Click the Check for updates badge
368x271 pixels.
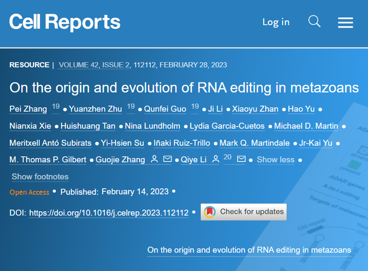(244, 212)
